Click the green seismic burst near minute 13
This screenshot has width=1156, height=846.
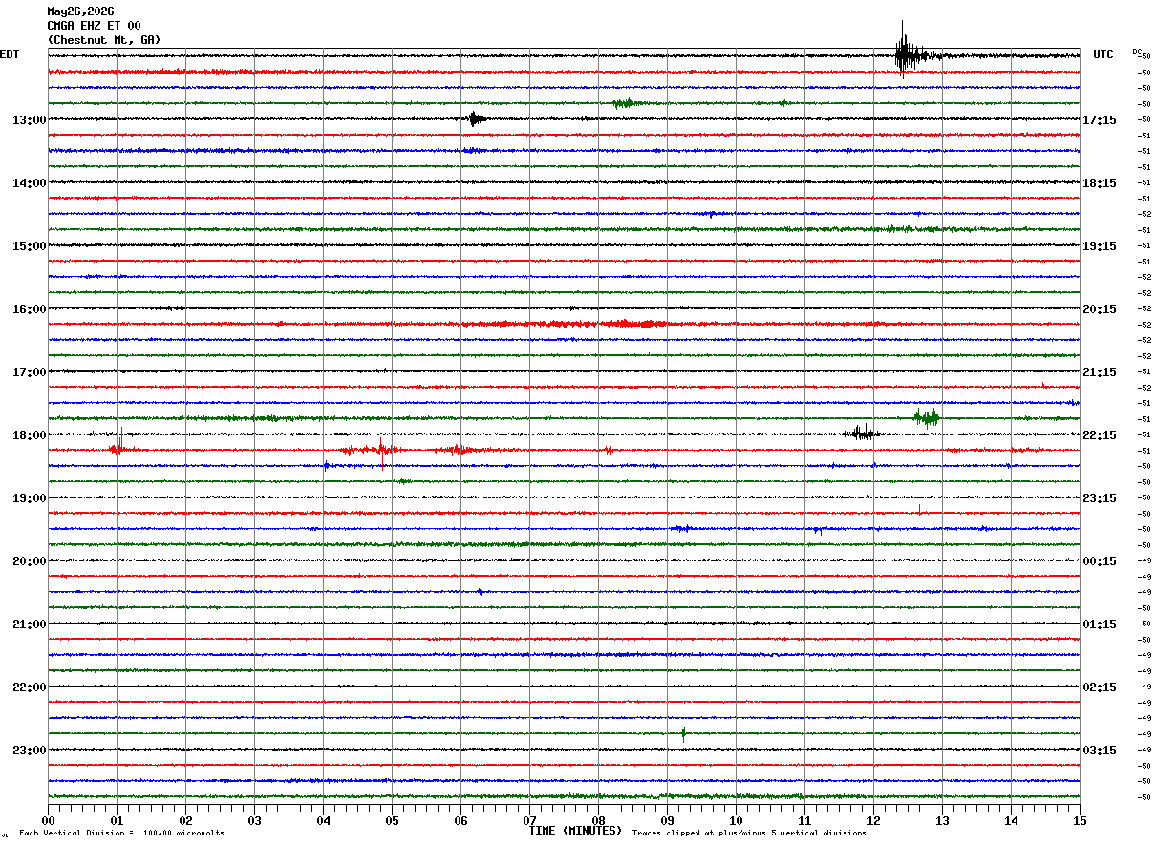coord(926,417)
